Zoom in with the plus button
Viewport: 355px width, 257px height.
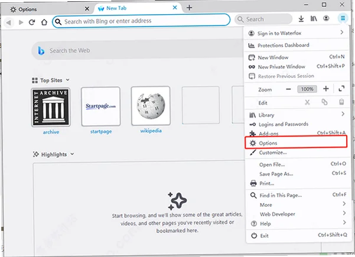pos(326,89)
